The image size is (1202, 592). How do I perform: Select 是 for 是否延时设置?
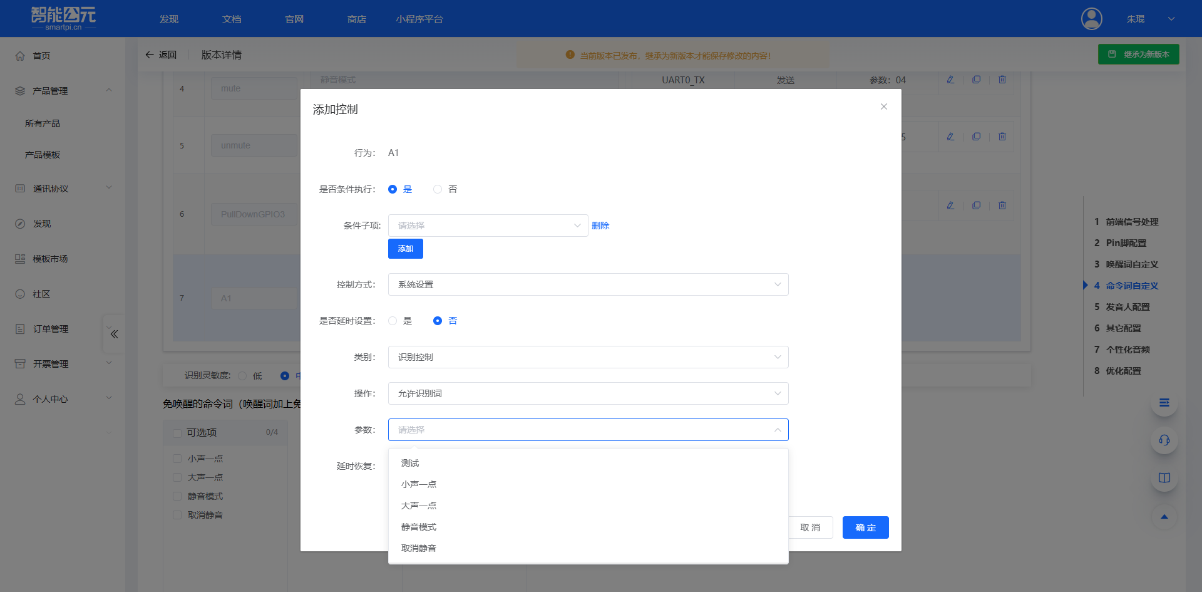393,321
